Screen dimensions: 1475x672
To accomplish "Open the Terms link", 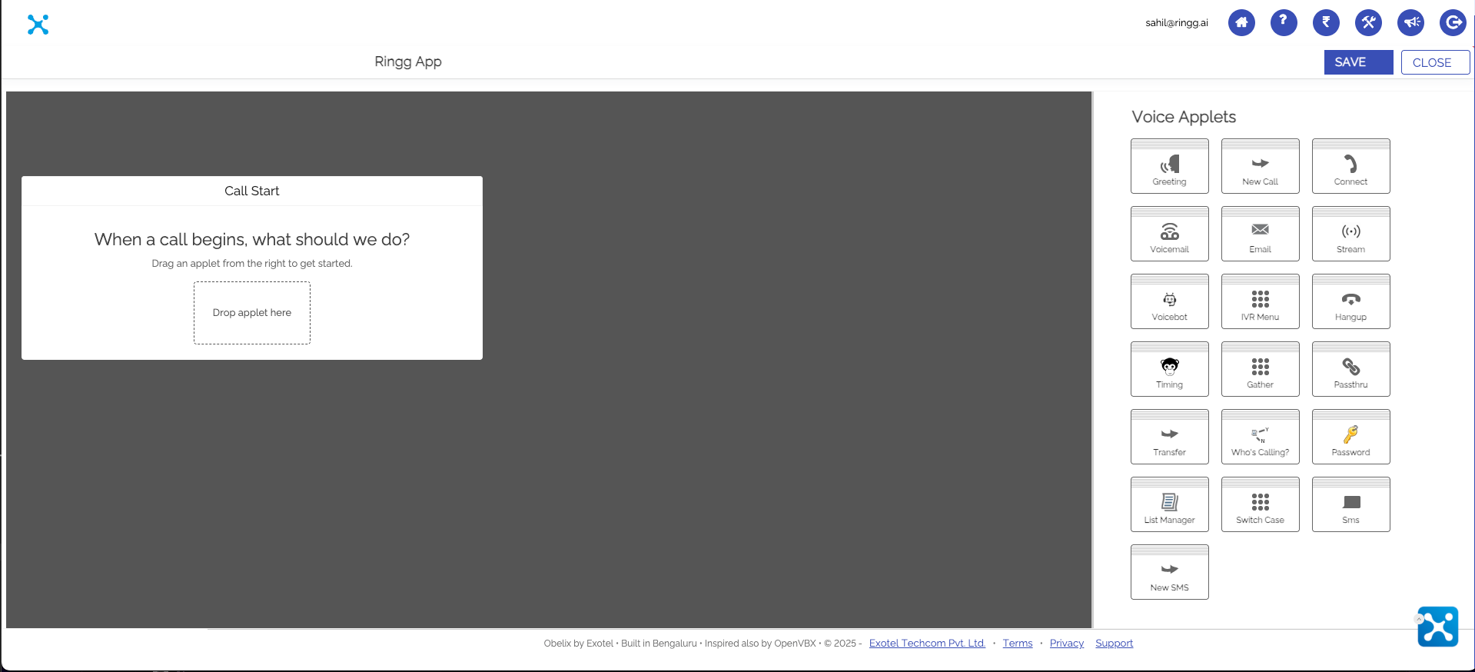I will (x=1018, y=644).
